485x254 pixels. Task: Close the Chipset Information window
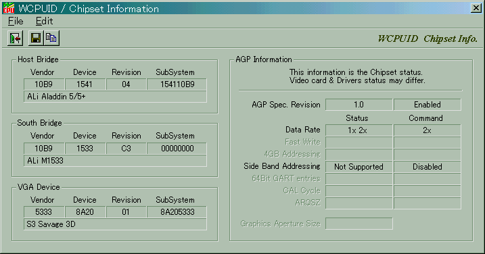tap(476, 8)
